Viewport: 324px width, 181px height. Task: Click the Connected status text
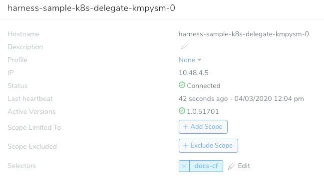pyautogui.click(x=204, y=86)
